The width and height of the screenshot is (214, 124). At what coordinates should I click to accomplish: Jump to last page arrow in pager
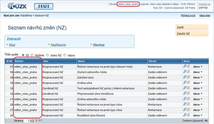pos(40,121)
